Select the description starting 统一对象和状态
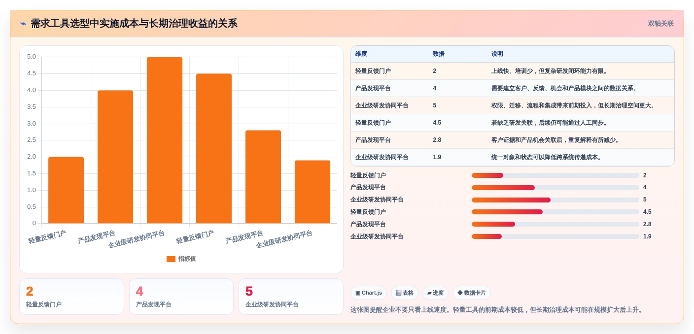The height and width of the screenshot is (334, 694). [547, 157]
